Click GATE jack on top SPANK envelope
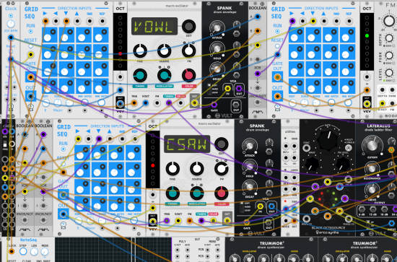Viewport: 397px width, 262px height. 214,105
